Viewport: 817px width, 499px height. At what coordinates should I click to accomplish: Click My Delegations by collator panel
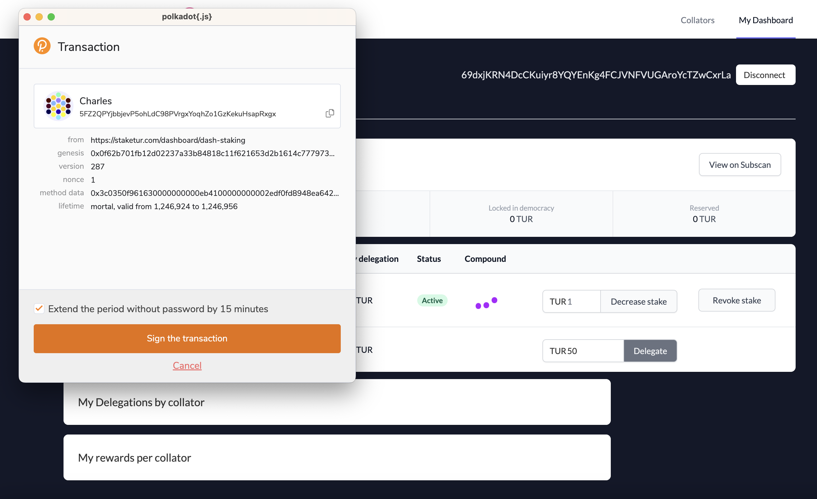337,402
